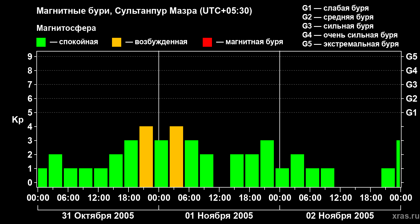420x224 pixels.
Task: Select the «— возбужденная» legend label
Action: pos(156,42)
